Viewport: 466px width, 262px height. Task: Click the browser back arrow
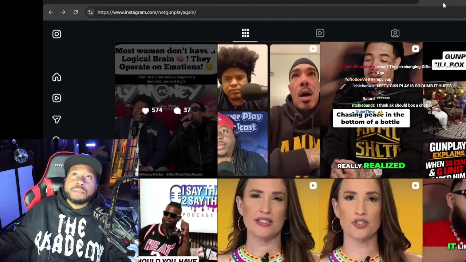51,12
